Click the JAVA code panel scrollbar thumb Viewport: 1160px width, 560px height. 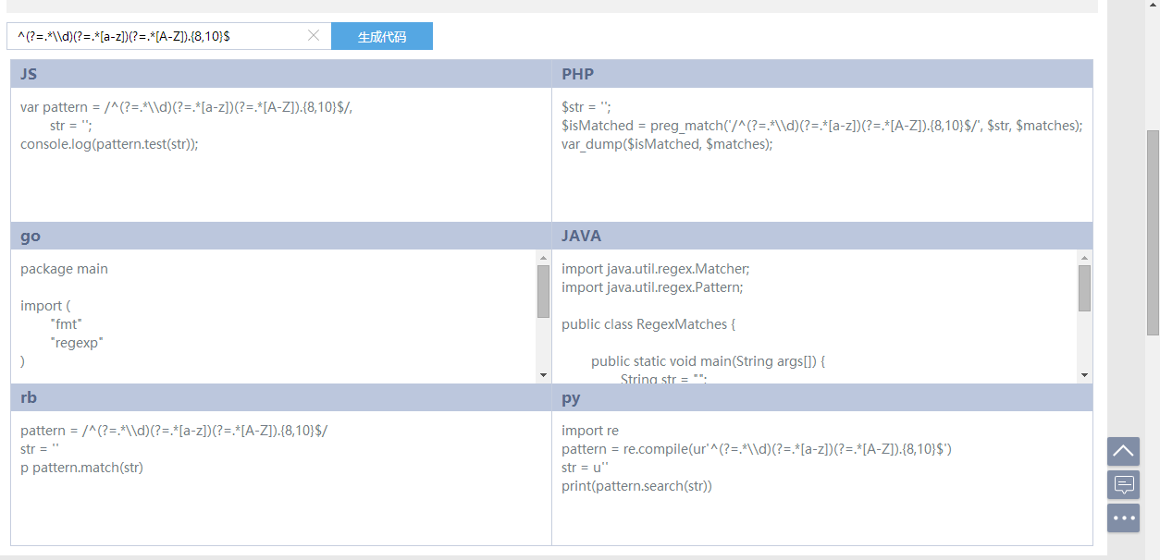(1084, 287)
